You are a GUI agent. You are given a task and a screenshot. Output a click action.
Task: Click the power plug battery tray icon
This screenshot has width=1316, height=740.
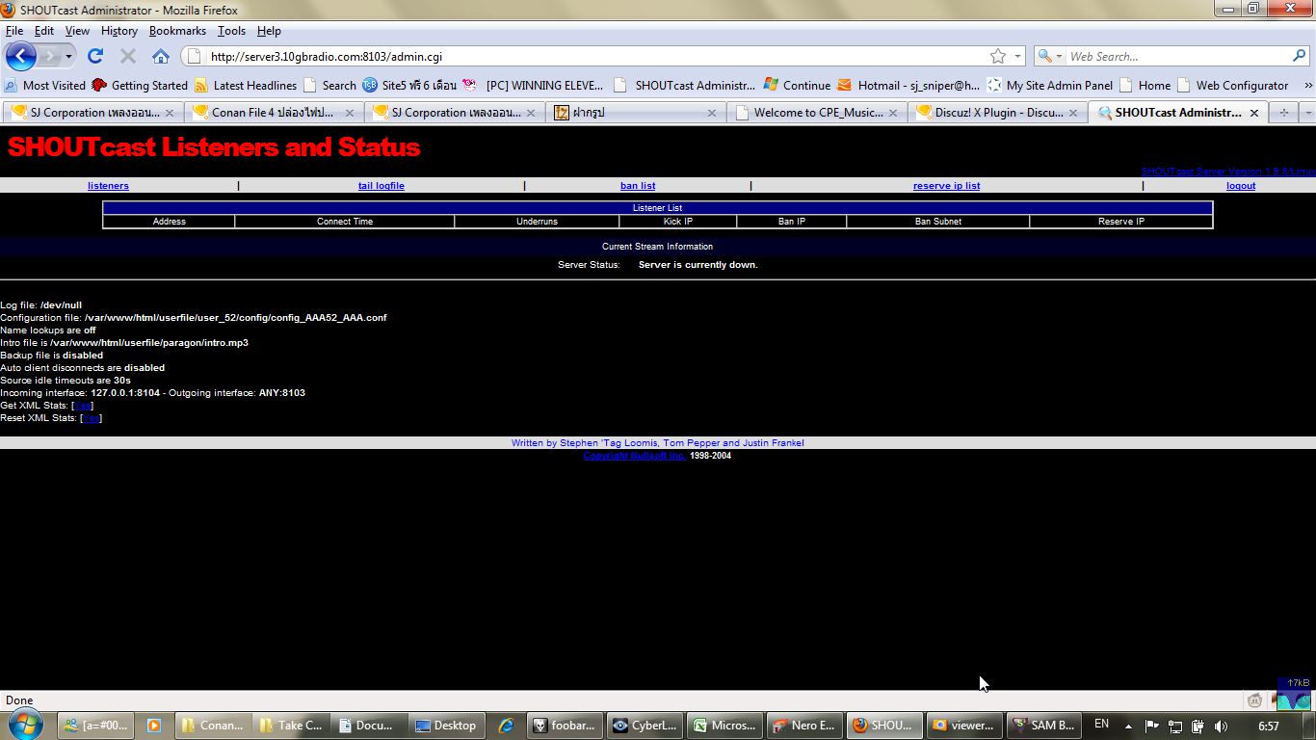1198,726
